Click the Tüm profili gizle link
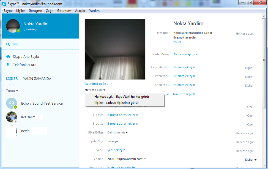This screenshot has height=169, width=268. [x=184, y=94]
